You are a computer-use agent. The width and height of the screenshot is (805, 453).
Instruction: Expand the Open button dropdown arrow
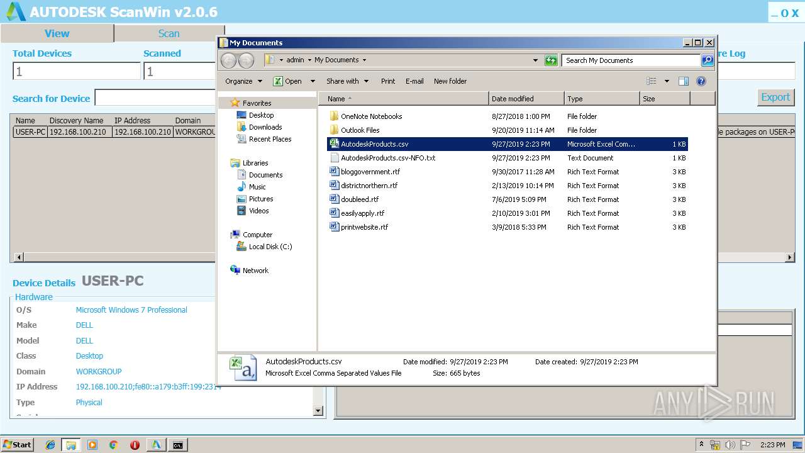(314, 81)
